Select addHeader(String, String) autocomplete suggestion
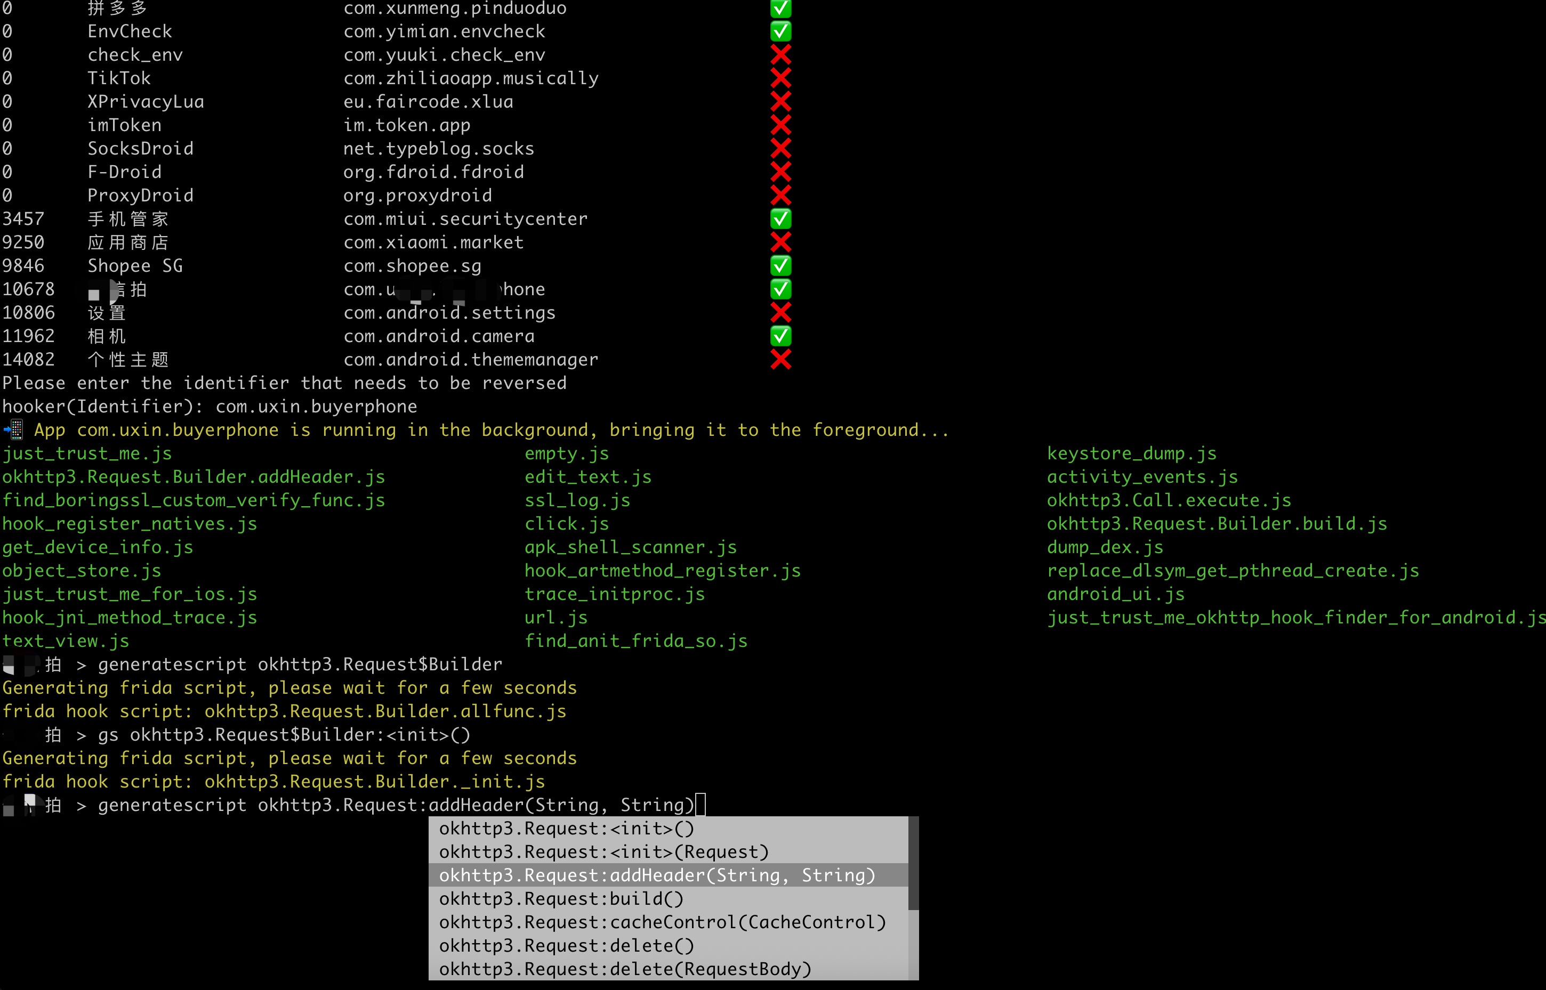The image size is (1546, 990). click(x=657, y=875)
